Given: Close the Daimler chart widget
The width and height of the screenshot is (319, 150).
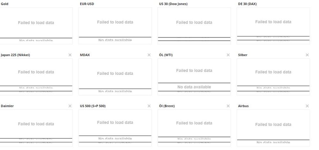Looking at the screenshot, I should click(x=70, y=106).
